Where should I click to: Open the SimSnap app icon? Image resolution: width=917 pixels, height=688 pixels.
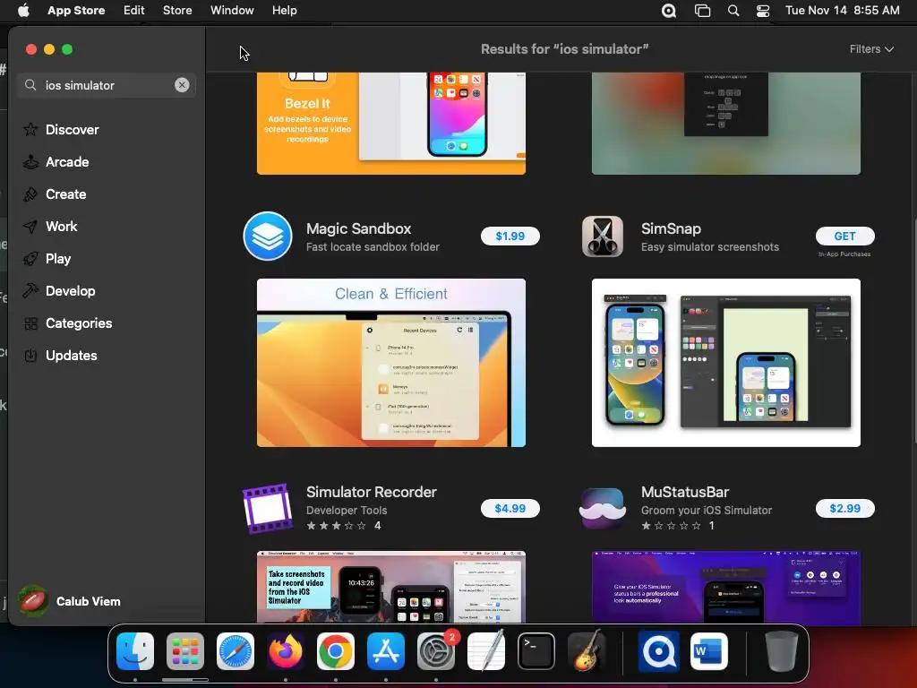coord(603,236)
